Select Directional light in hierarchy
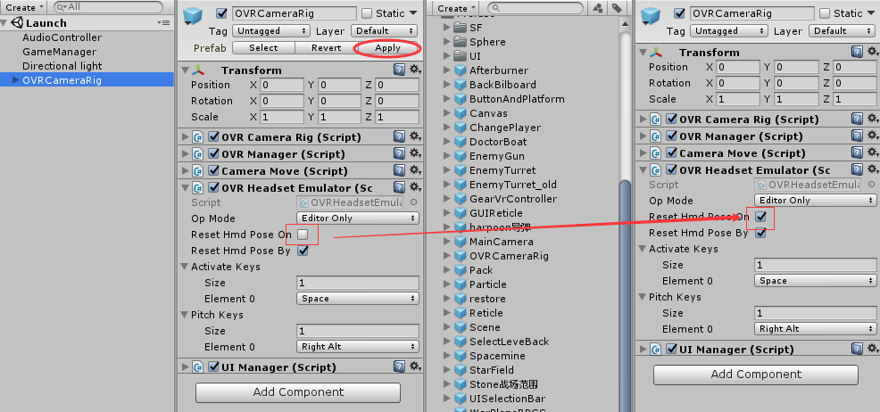Screen dimensions: 880x412 (62, 66)
